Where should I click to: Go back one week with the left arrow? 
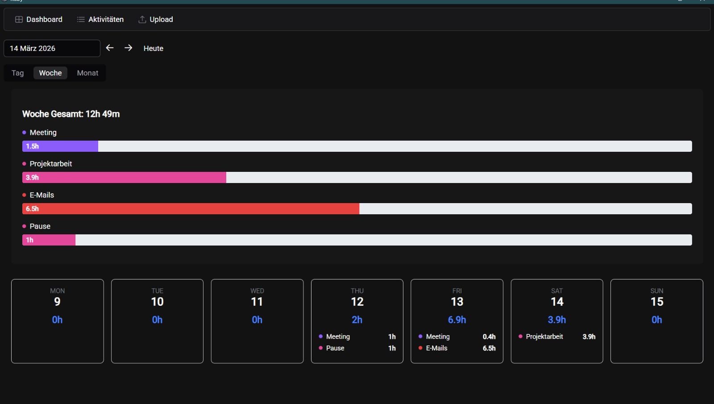pos(110,48)
